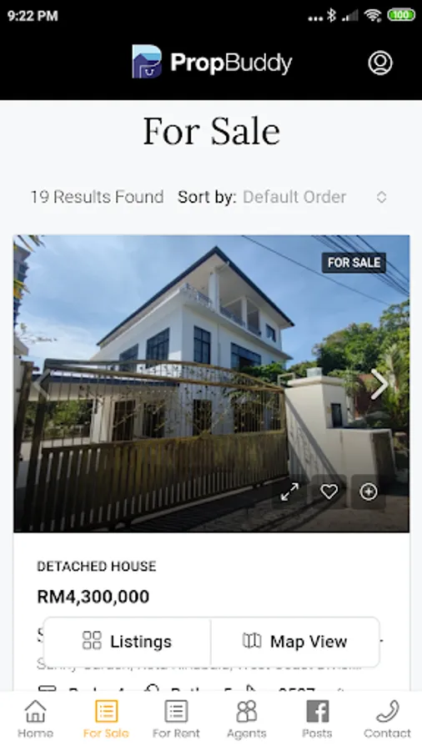Switch to Map View
Image resolution: width=422 pixels, height=751 pixels.
coord(295,642)
